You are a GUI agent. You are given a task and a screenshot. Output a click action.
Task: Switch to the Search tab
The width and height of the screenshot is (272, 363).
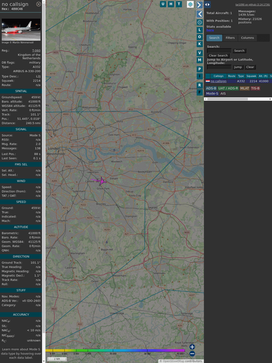pos(214,38)
